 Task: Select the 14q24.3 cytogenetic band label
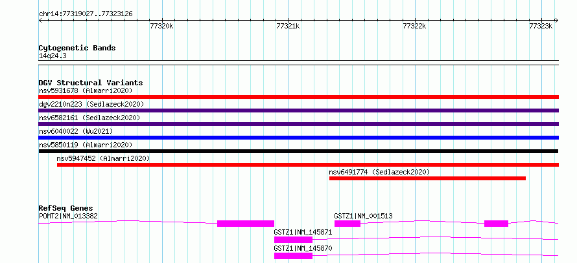(53, 56)
